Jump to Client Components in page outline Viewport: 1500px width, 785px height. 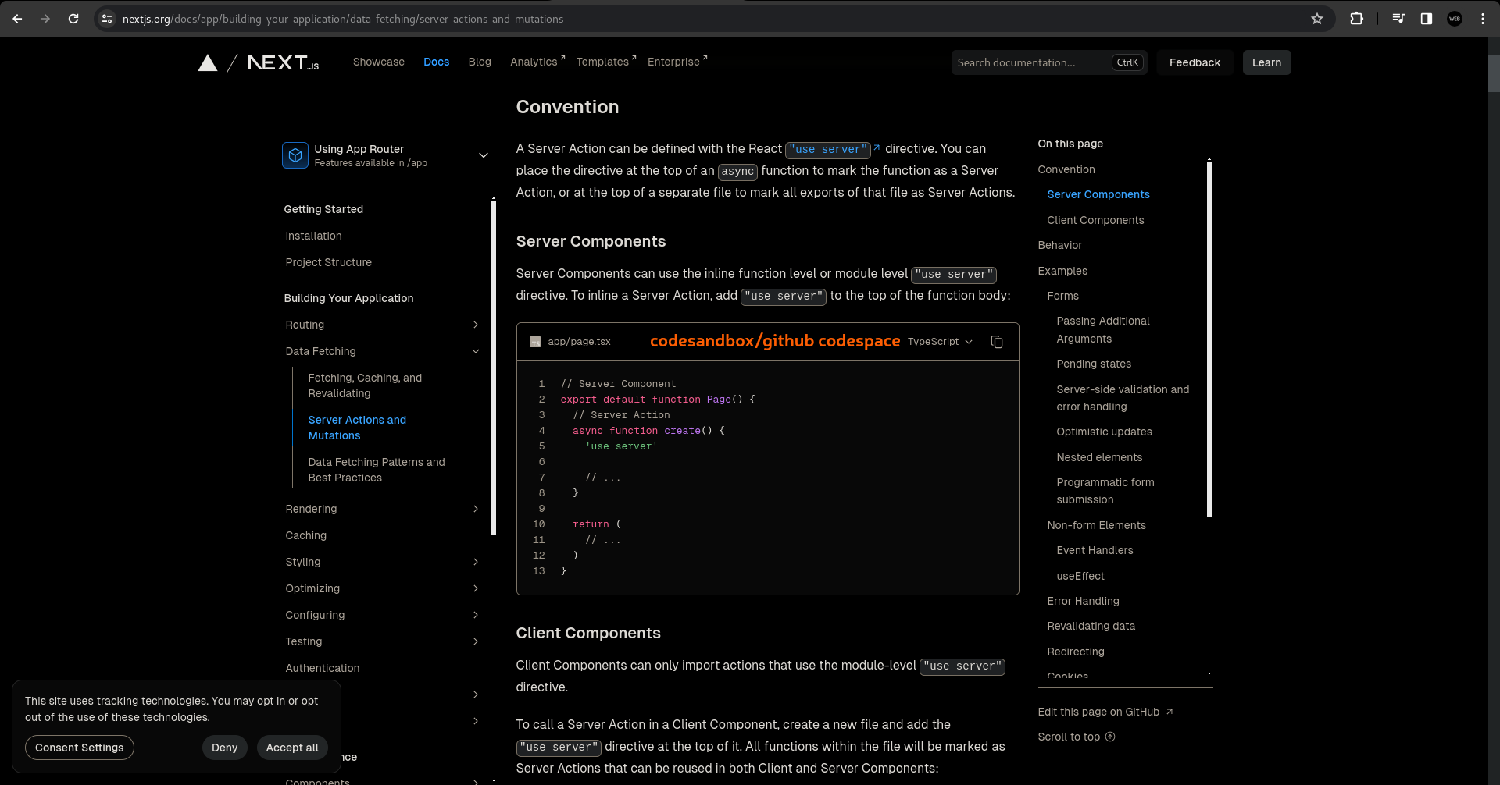[1095, 220]
